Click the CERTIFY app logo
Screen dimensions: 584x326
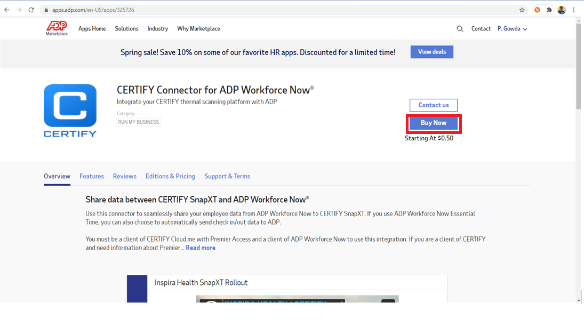click(x=70, y=110)
